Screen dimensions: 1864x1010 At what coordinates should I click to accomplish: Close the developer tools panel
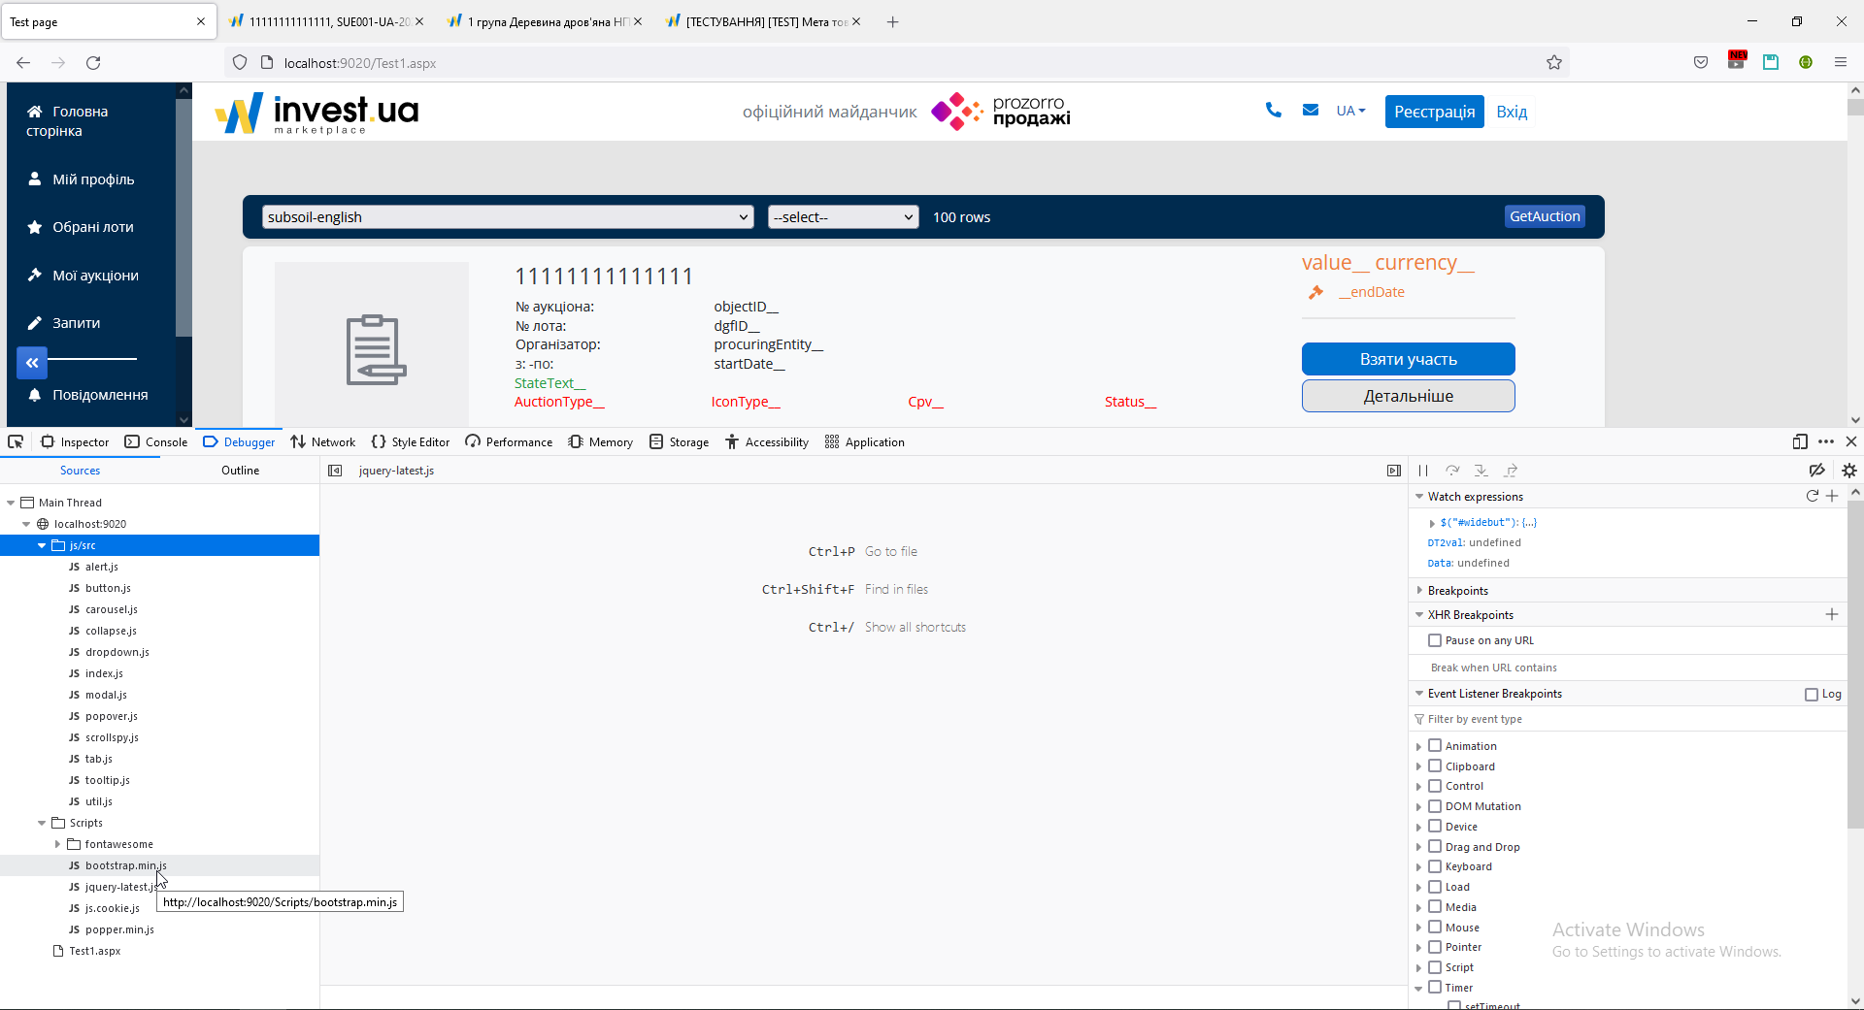pos(1851,442)
